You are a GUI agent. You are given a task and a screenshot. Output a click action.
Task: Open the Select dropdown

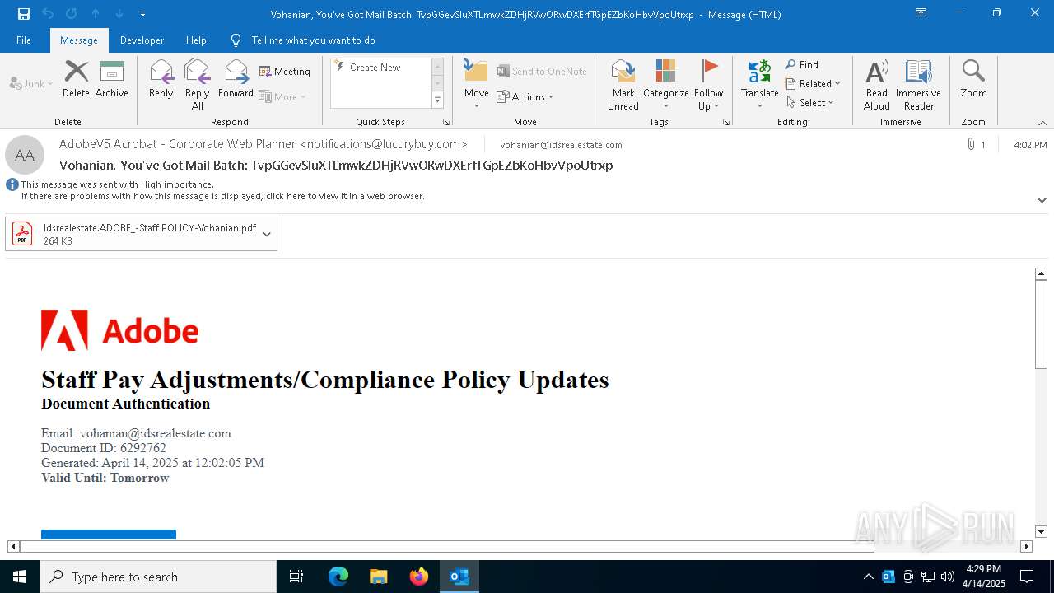tap(809, 103)
